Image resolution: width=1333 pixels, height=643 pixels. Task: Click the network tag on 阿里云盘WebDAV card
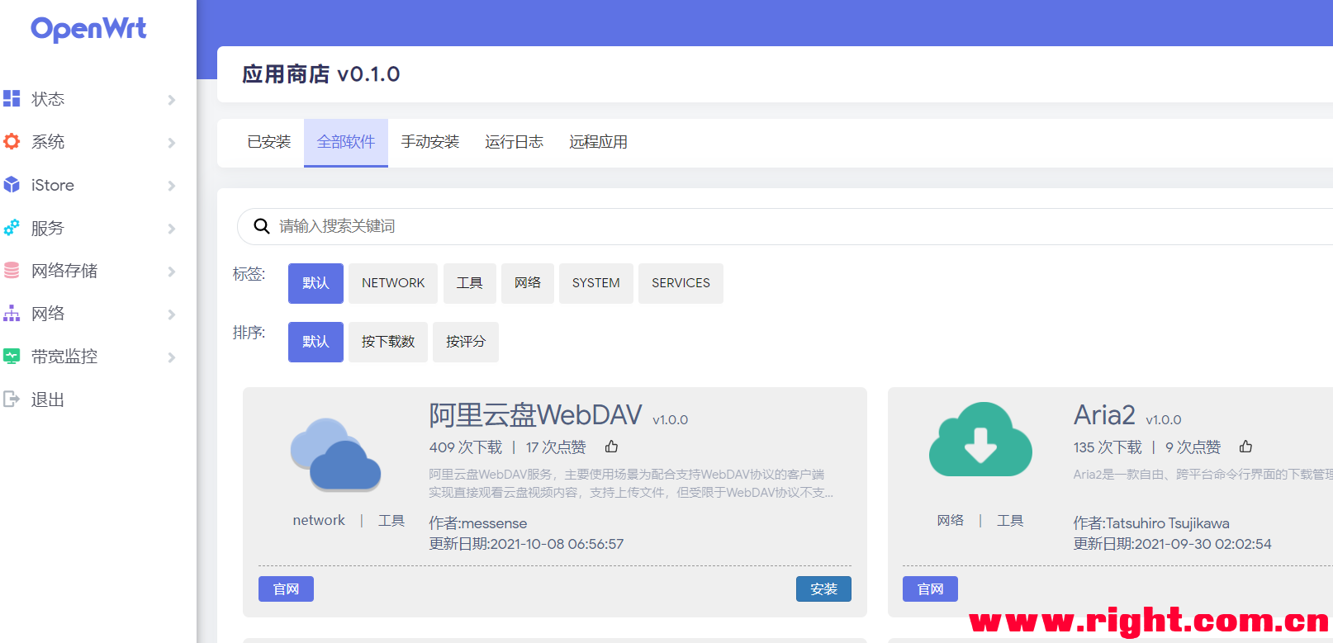click(319, 520)
